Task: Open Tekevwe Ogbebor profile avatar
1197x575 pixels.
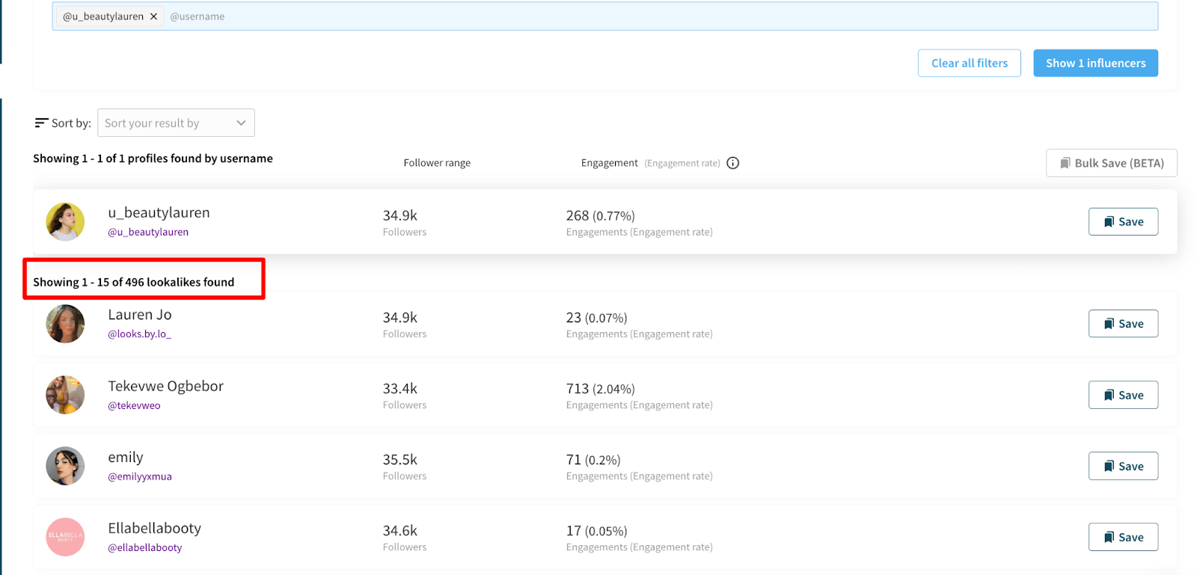Action: (65, 395)
